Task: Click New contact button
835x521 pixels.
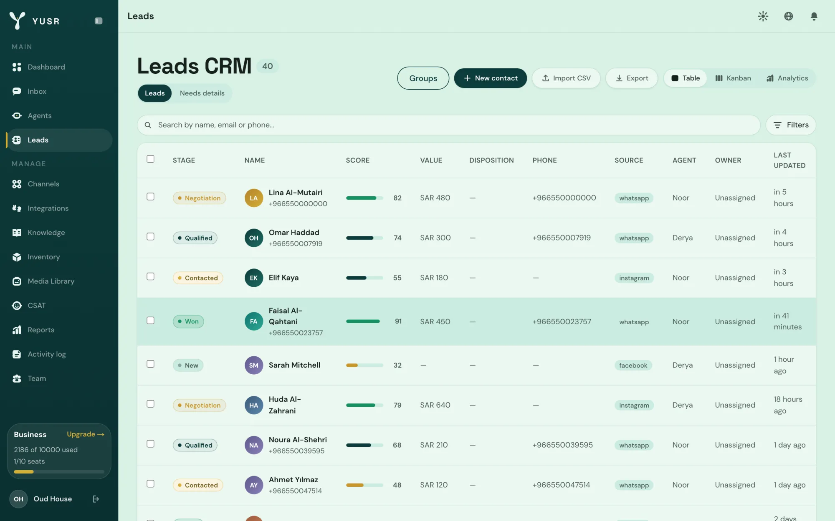Action: 490,78
